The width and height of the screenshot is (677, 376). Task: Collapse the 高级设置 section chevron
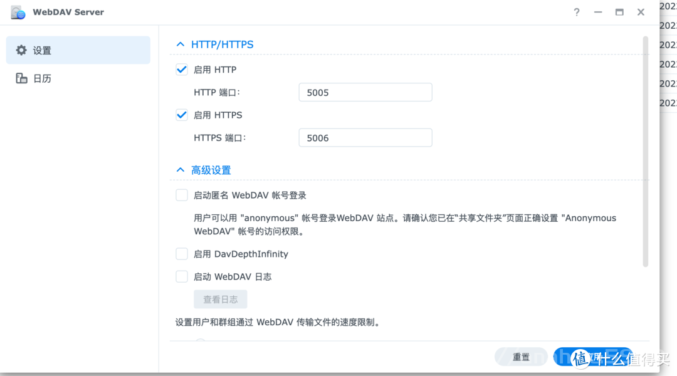pyautogui.click(x=181, y=170)
